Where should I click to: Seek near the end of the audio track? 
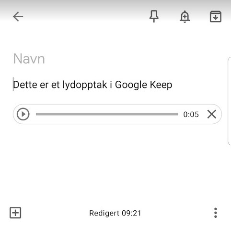click(176, 114)
